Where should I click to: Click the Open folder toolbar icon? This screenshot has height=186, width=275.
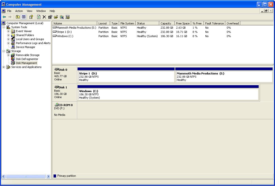(56, 17)
